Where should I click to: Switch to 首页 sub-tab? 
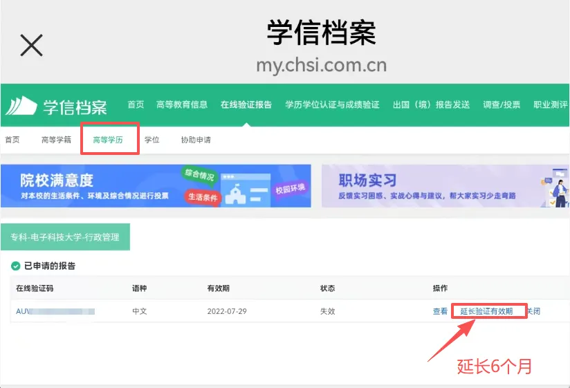click(x=12, y=140)
